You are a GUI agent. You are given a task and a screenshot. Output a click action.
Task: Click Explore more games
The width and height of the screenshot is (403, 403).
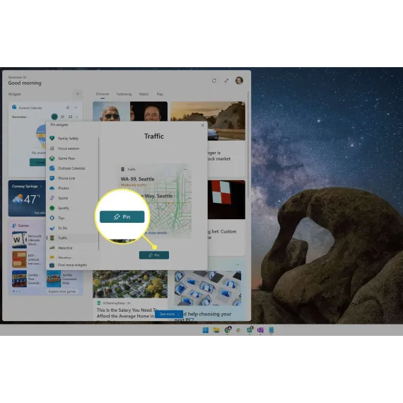coord(62,291)
